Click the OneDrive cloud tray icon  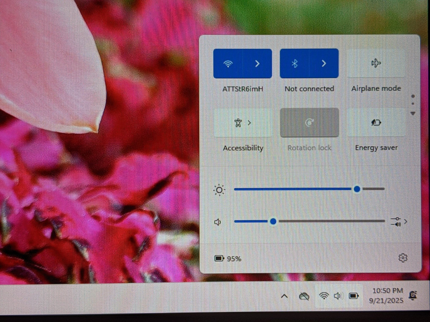point(304,296)
